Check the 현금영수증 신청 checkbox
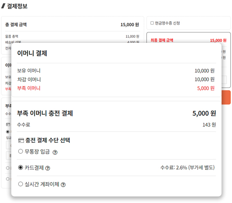Viewport: 232px width, 203px height. (x=152, y=23)
